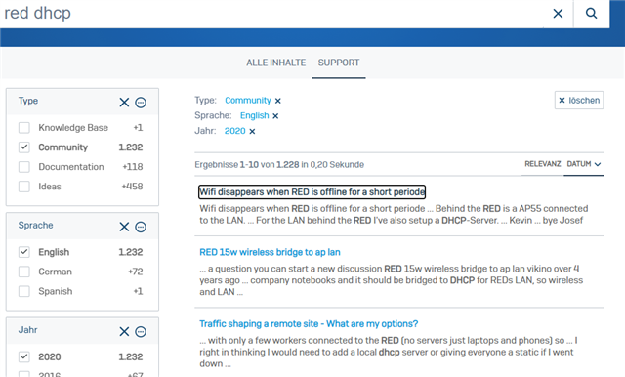
Task: Check the Spanish language checkbox
Action: point(24,291)
